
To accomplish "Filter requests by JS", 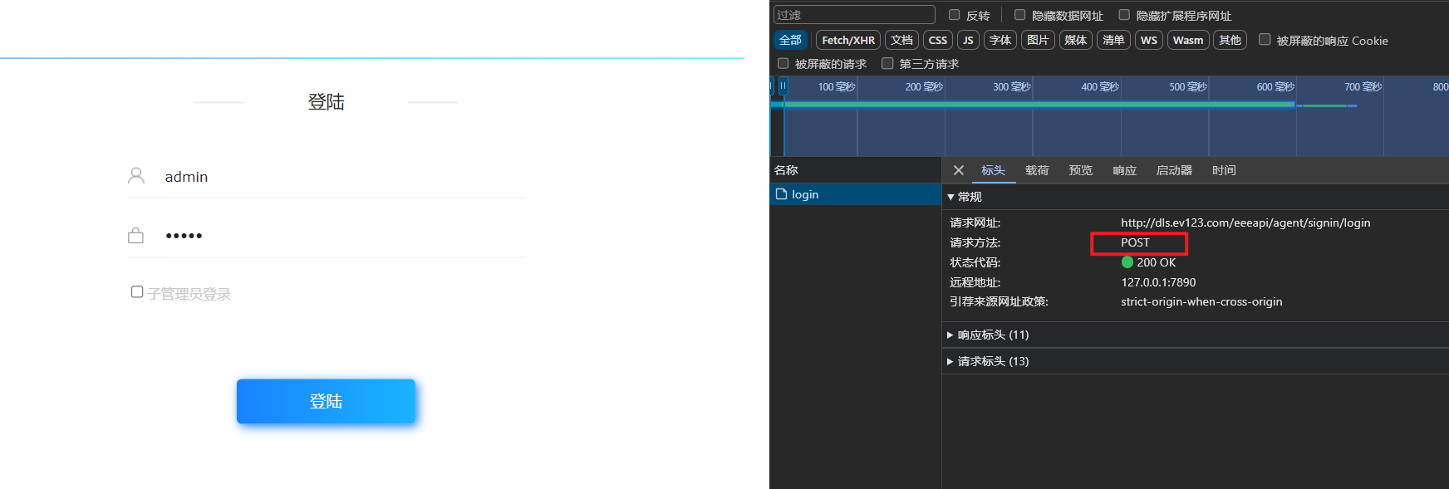I will coord(968,40).
